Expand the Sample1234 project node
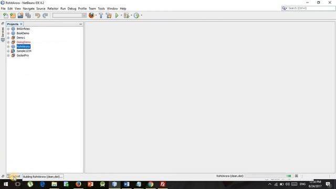 pyautogui.click(x=8, y=51)
